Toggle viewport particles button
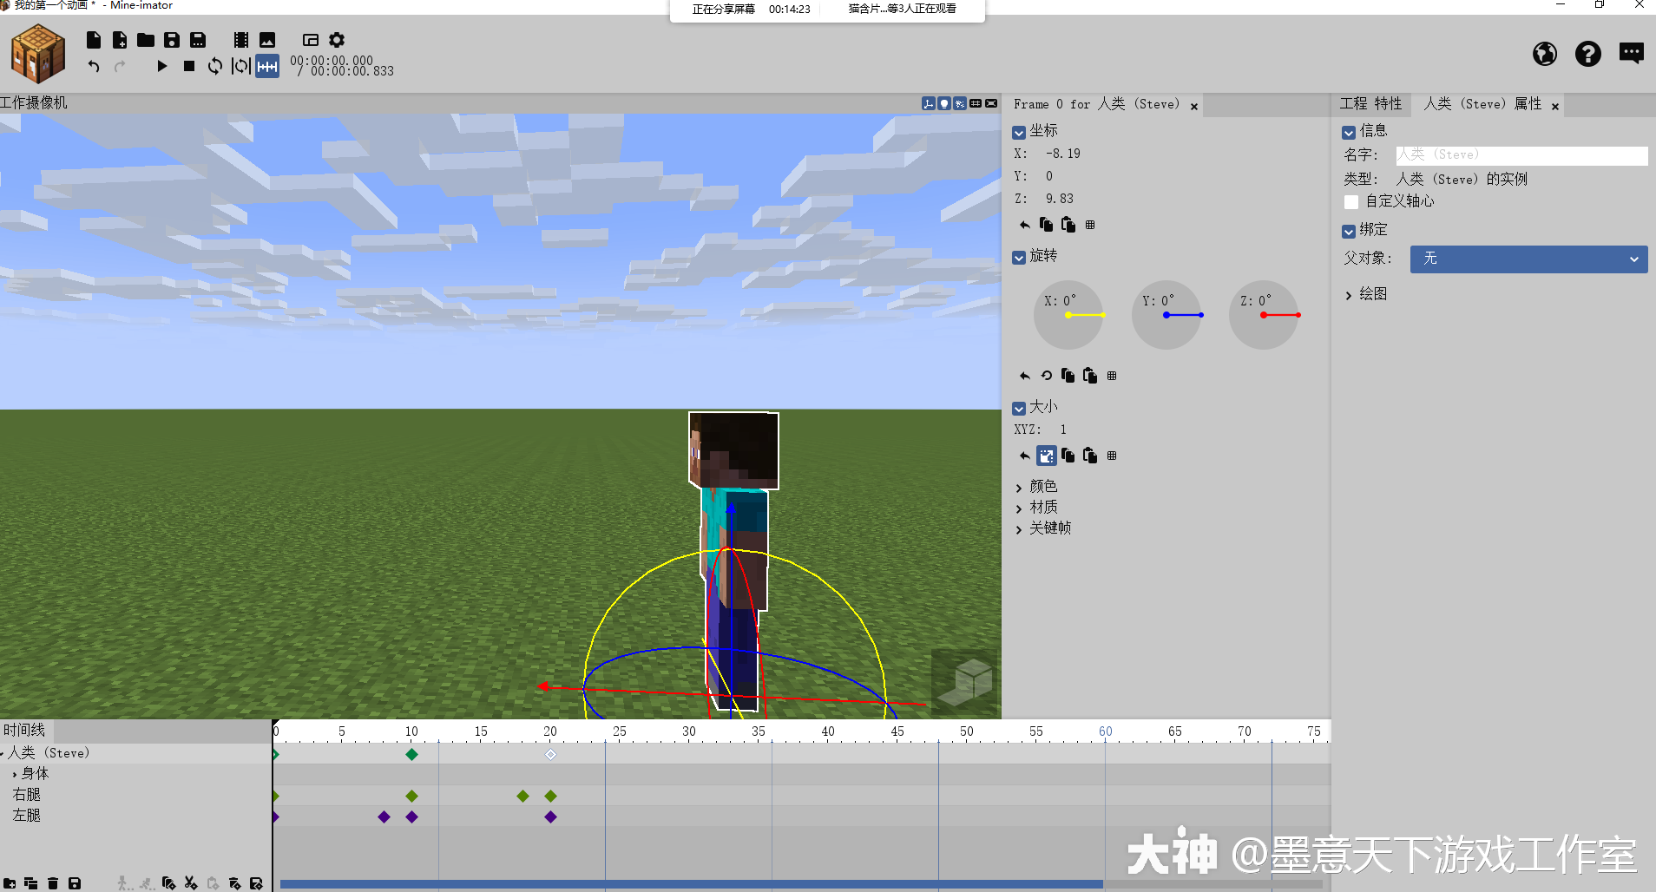Viewport: 1656px width, 892px height. tap(960, 103)
